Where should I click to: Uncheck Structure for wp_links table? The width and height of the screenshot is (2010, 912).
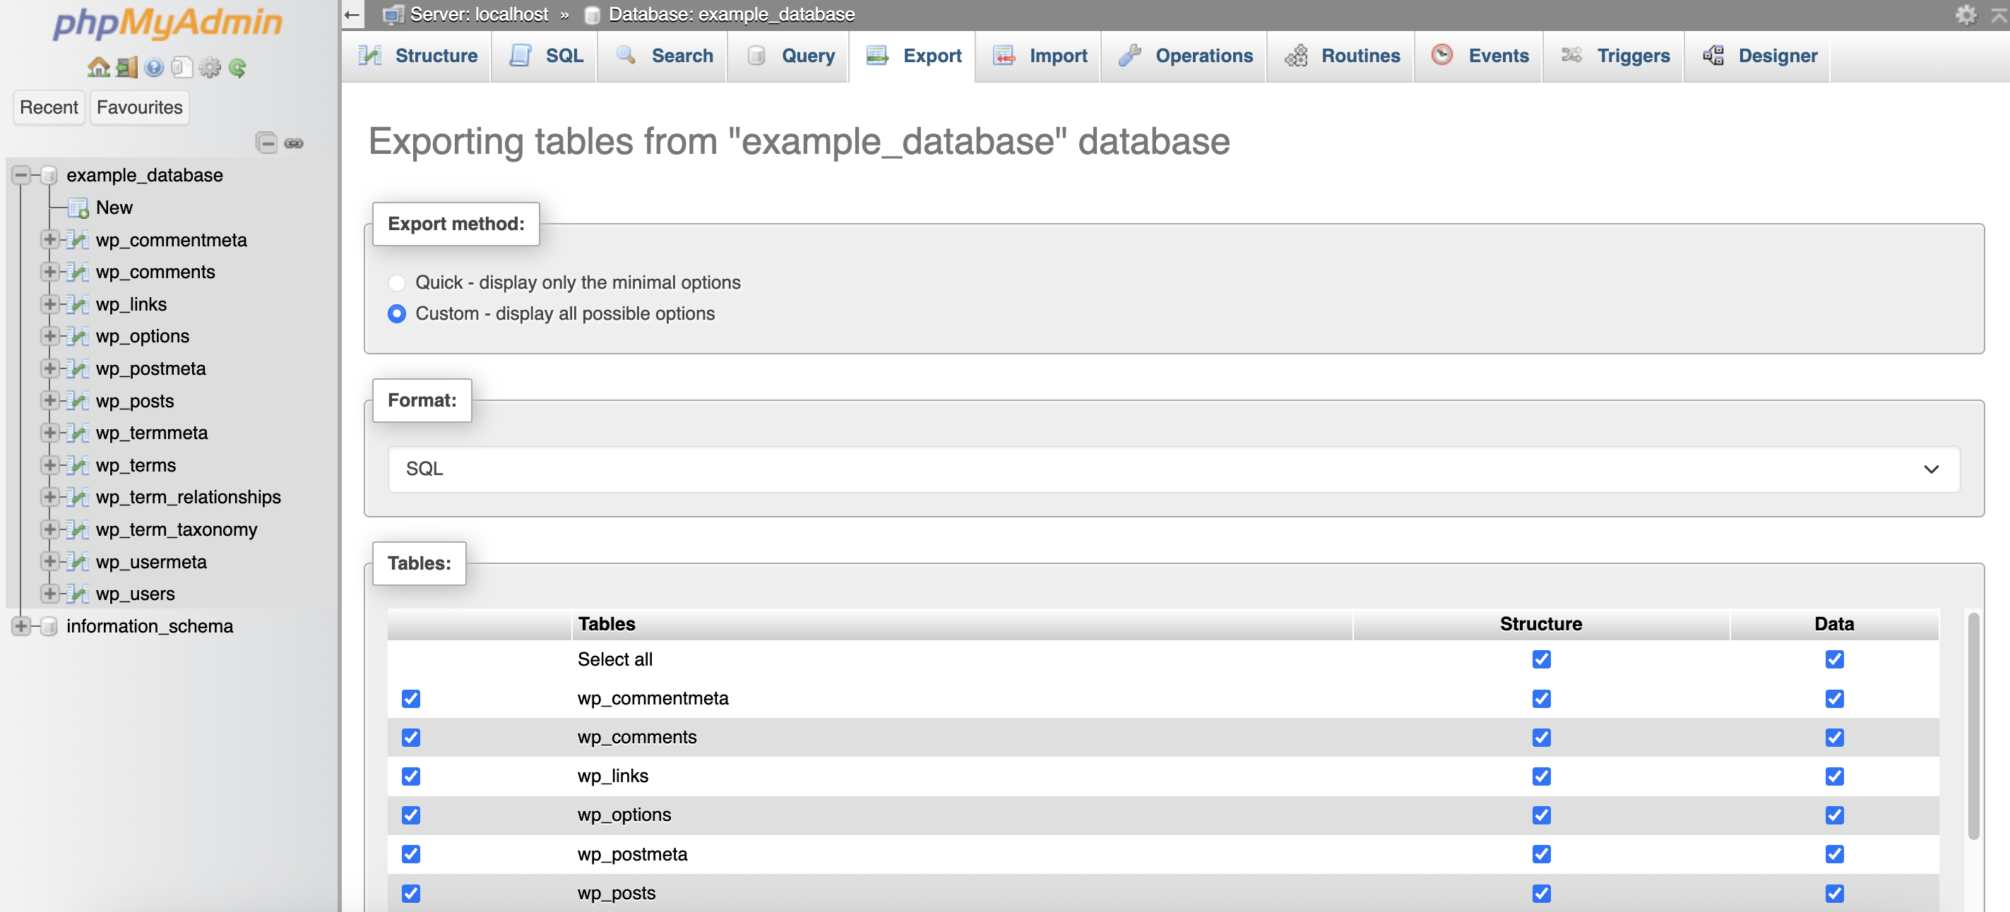pos(1540,776)
